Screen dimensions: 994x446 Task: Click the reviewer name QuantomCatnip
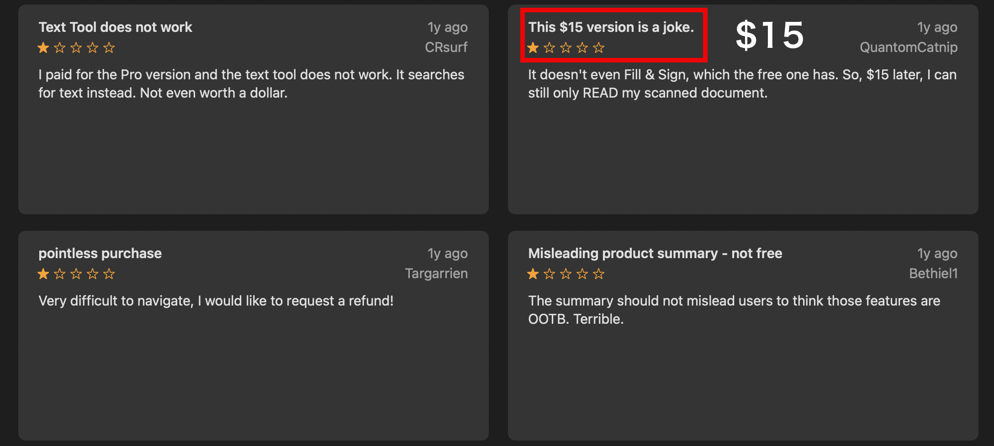[908, 47]
